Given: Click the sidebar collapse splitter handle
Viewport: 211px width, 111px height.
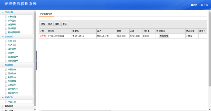Looking at the screenshot, I should click(37, 60).
